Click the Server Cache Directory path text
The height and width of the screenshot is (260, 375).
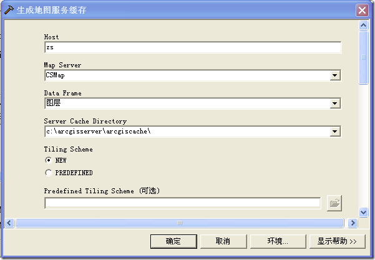(x=99, y=131)
